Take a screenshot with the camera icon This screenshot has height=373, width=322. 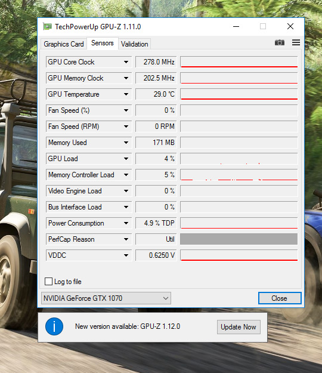tap(280, 42)
